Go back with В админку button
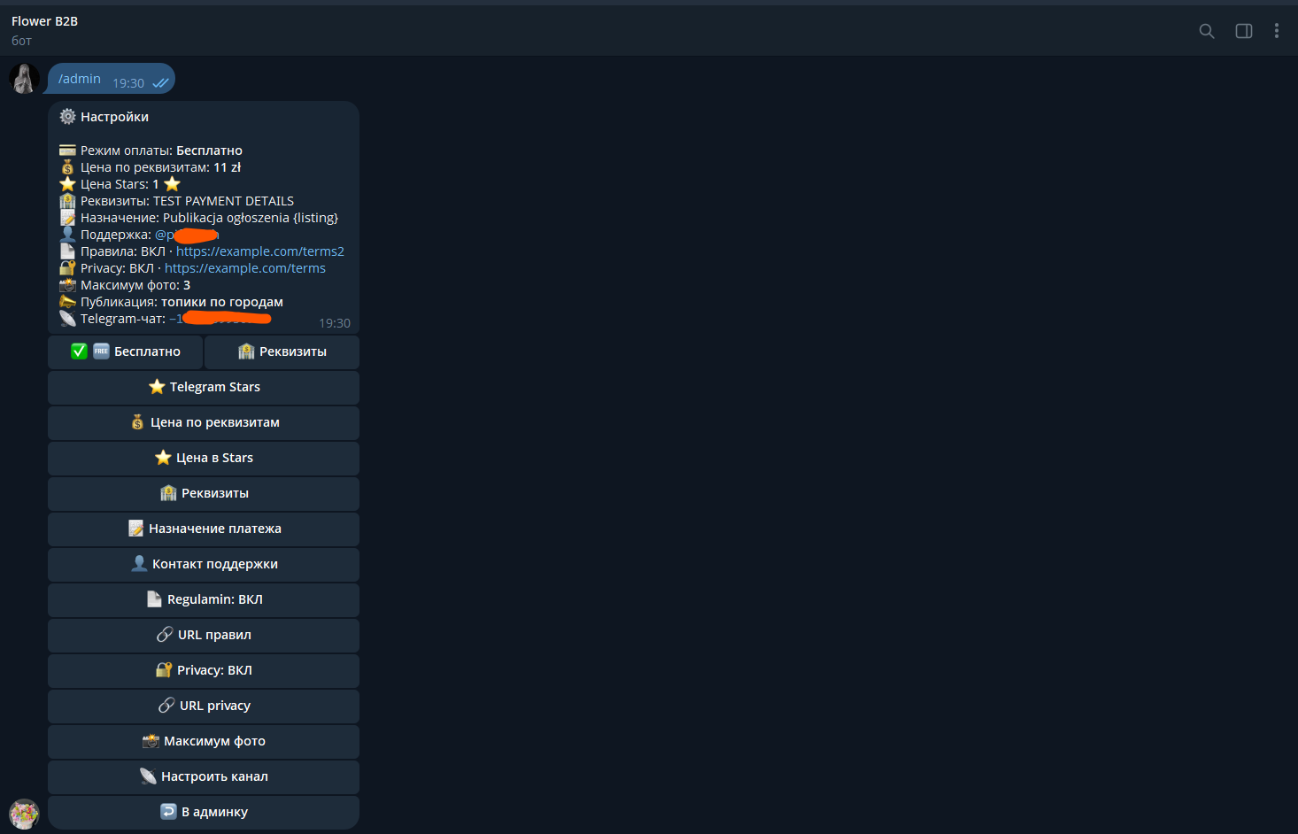 click(204, 812)
